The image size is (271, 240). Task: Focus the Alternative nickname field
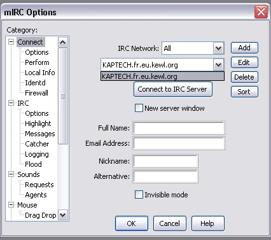(x=165, y=176)
